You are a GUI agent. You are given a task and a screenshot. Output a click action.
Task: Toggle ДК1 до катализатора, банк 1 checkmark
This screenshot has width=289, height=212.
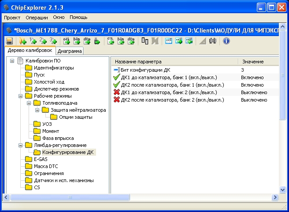click(x=117, y=77)
